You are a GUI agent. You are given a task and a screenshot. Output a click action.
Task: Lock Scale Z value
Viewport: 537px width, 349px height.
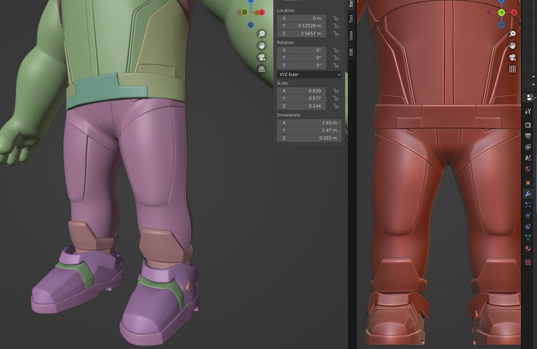point(336,106)
